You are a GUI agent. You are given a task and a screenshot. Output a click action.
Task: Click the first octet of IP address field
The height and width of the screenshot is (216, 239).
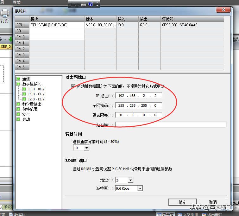point(122,96)
